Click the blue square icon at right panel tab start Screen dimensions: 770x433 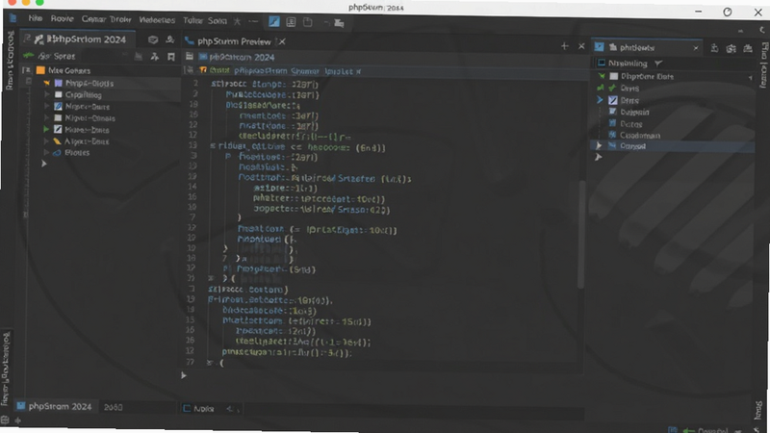coord(599,47)
